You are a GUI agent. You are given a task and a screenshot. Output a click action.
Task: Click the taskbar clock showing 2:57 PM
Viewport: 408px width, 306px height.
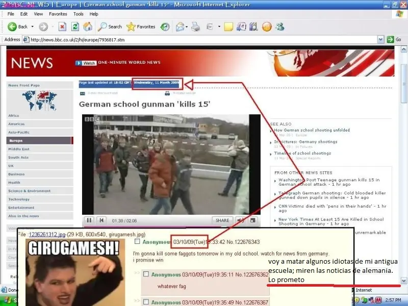[393, 300]
